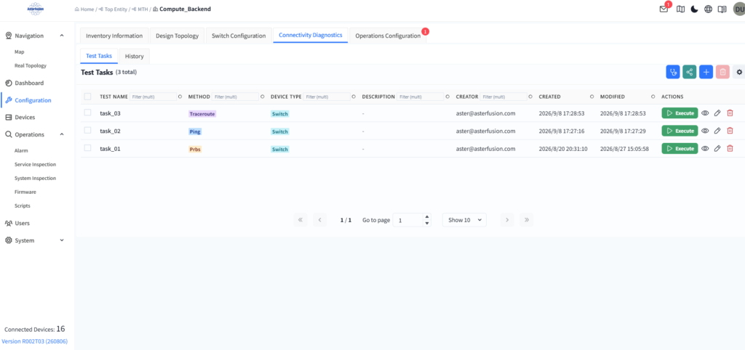Edit task_01 with pencil icon
The width and height of the screenshot is (745, 350).
[717, 148]
